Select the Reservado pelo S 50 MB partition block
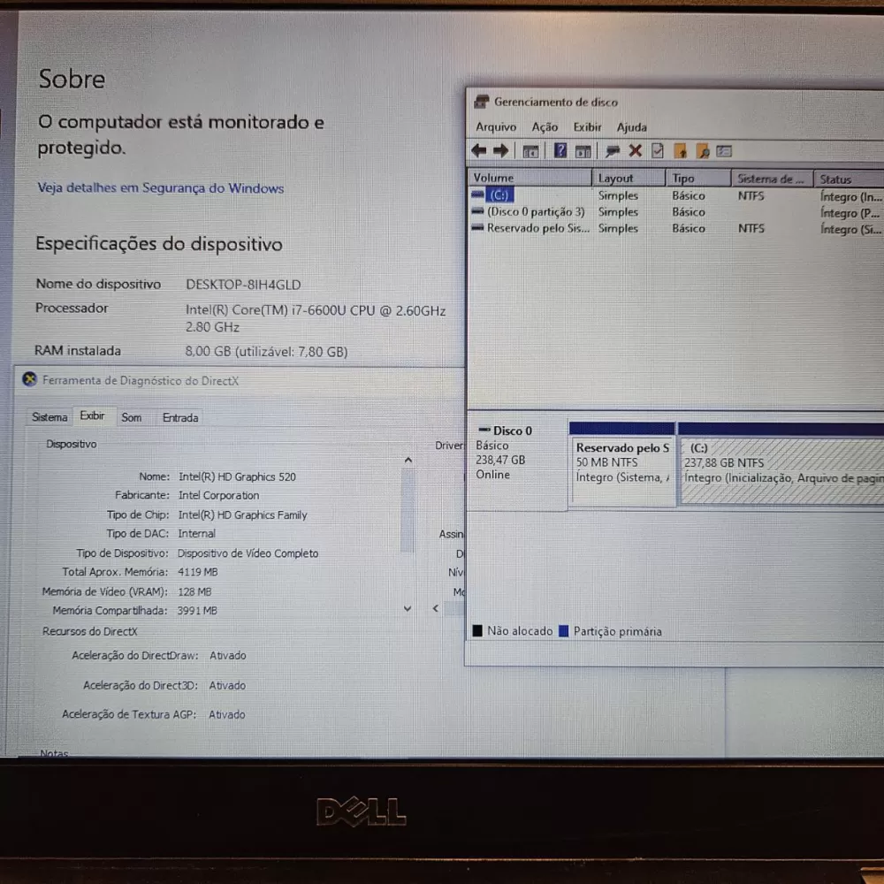The height and width of the screenshot is (884, 884). (621, 464)
